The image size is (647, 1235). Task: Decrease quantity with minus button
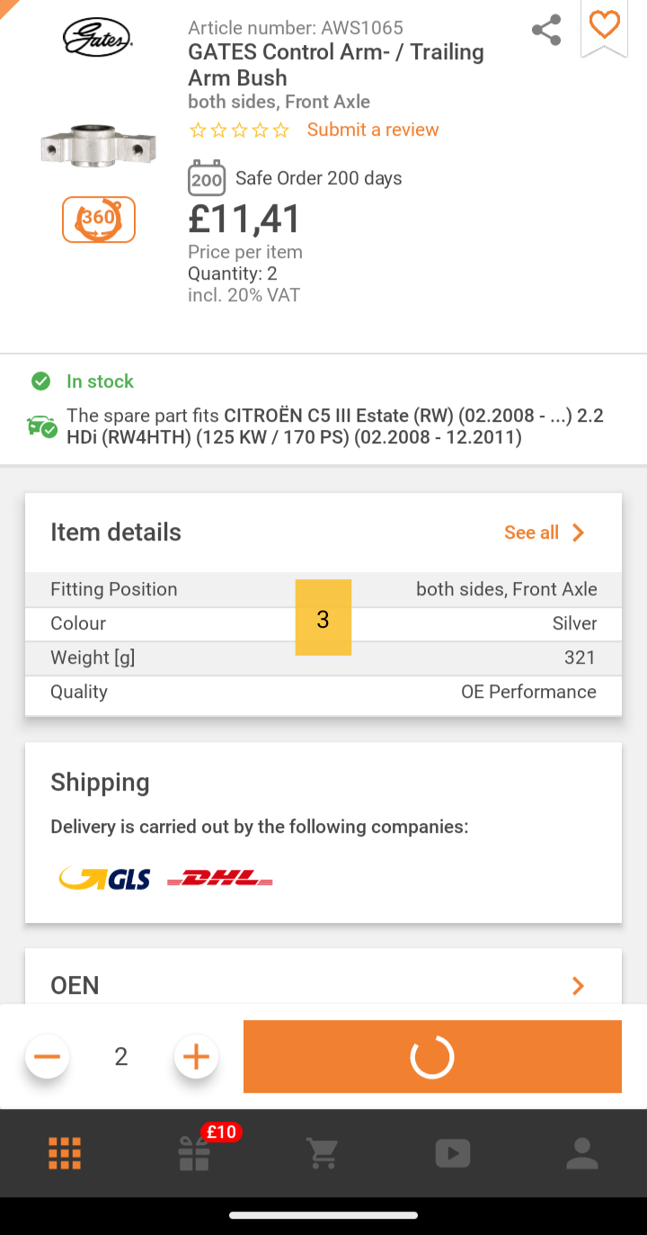pyautogui.click(x=48, y=1056)
